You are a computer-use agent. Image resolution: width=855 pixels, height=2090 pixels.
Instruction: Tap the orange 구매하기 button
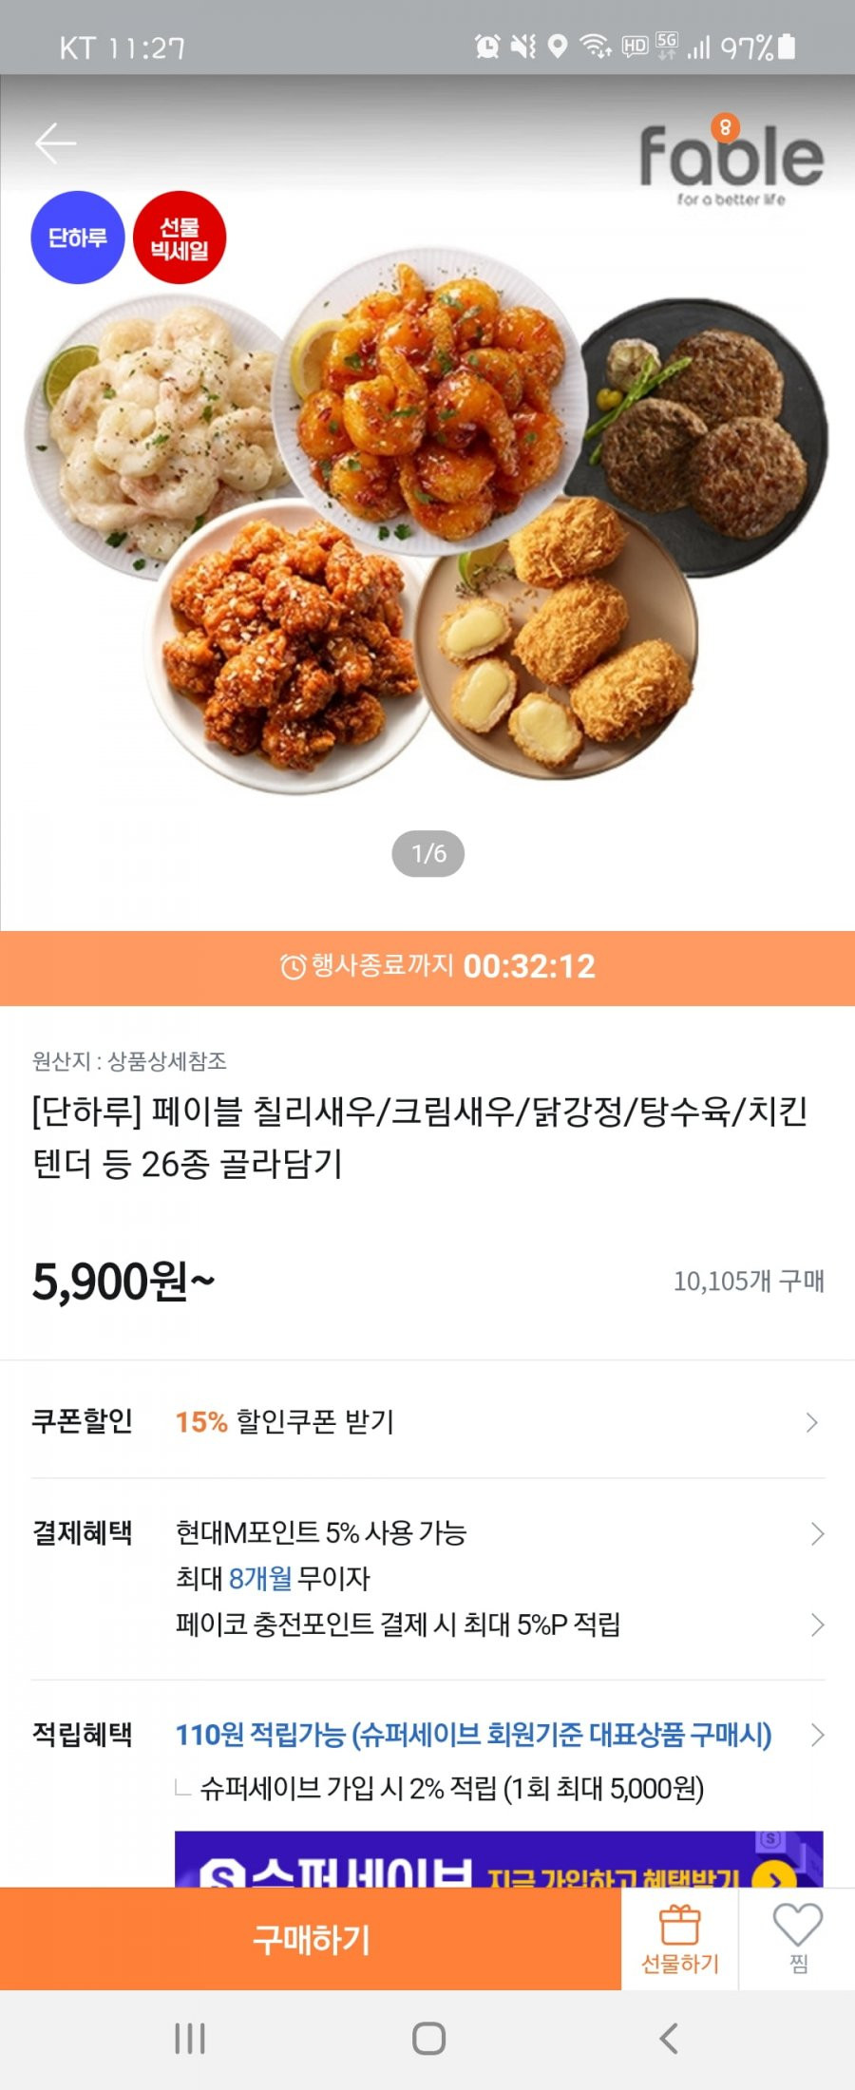(x=311, y=1939)
